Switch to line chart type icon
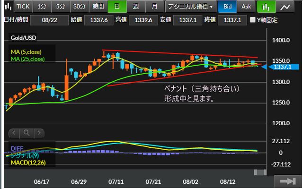303x189 pixels. 285,7
